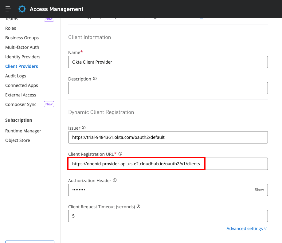Click the Client Request Timeout field

click(168, 216)
